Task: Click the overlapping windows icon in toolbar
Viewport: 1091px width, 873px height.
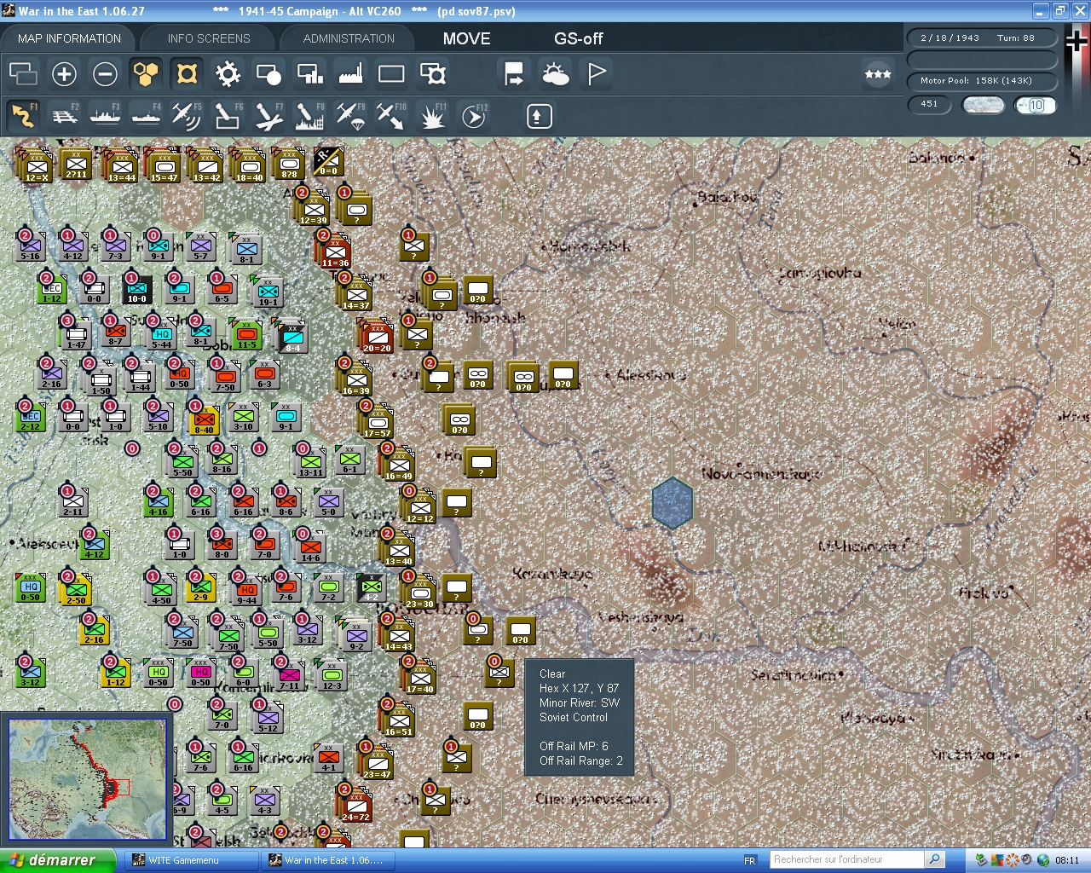Action: [23, 74]
